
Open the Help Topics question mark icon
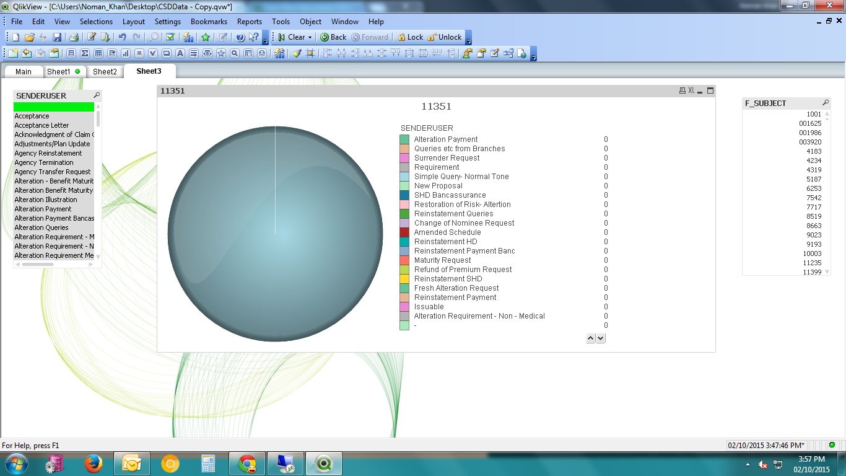(240, 37)
